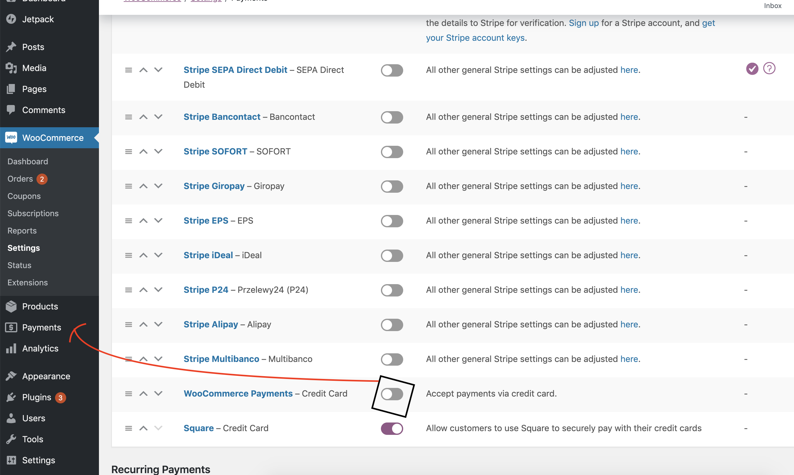Click the down chevron beside Square
The height and width of the screenshot is (475, 794).
point(158,428)
